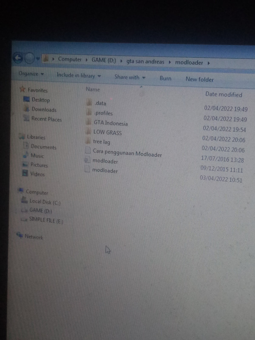
Task: Click the Forward navigation arrow button
Action: (x=29, y=58)
